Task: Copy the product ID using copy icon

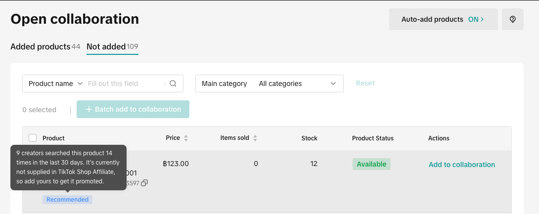Action: [x=144, y=183]
